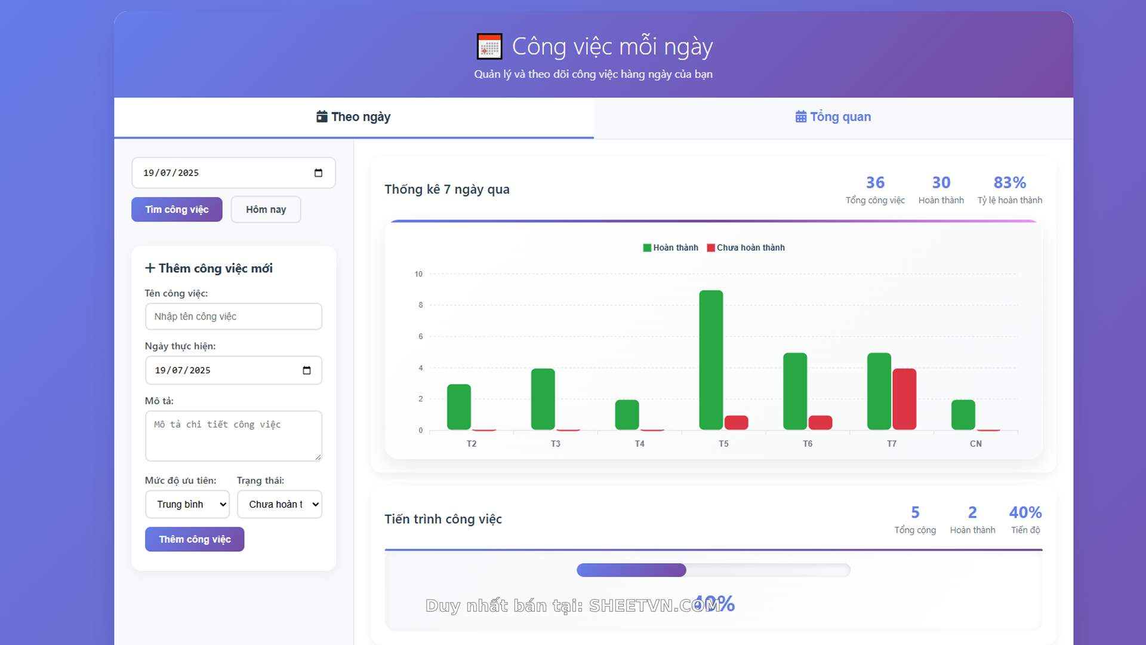Open the date picker in the search date field
The image size is (1146, 645).
(x=319, y=173)
